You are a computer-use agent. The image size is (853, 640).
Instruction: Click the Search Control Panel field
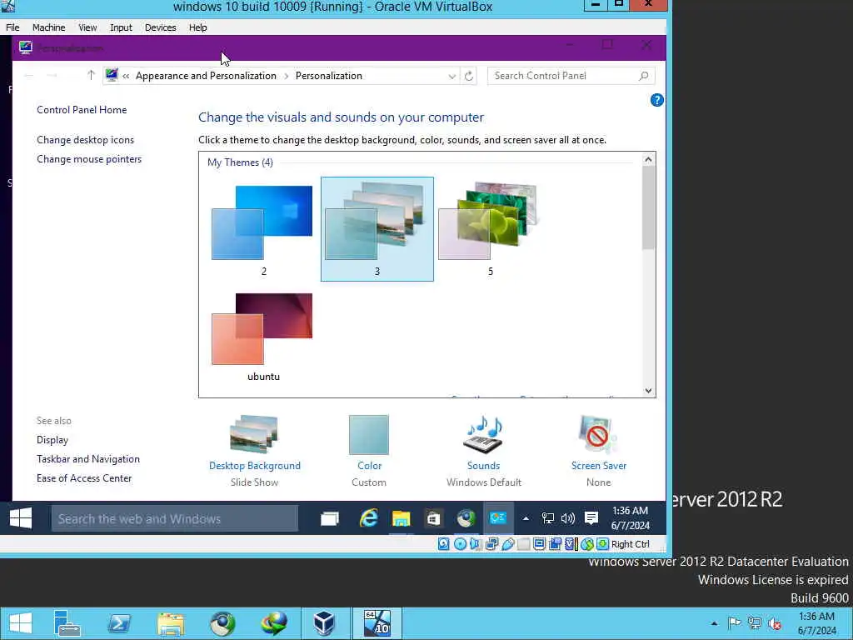click(x=571, y=76)
